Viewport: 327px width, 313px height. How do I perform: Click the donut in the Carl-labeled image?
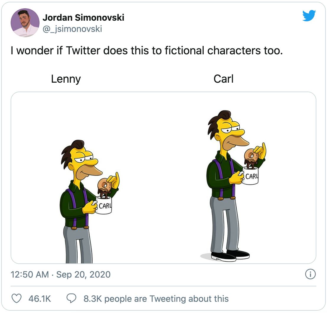point(251,156)
